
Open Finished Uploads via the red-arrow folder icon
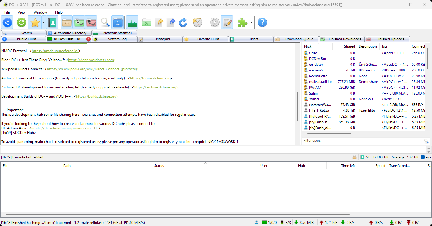tap(91, 22)
